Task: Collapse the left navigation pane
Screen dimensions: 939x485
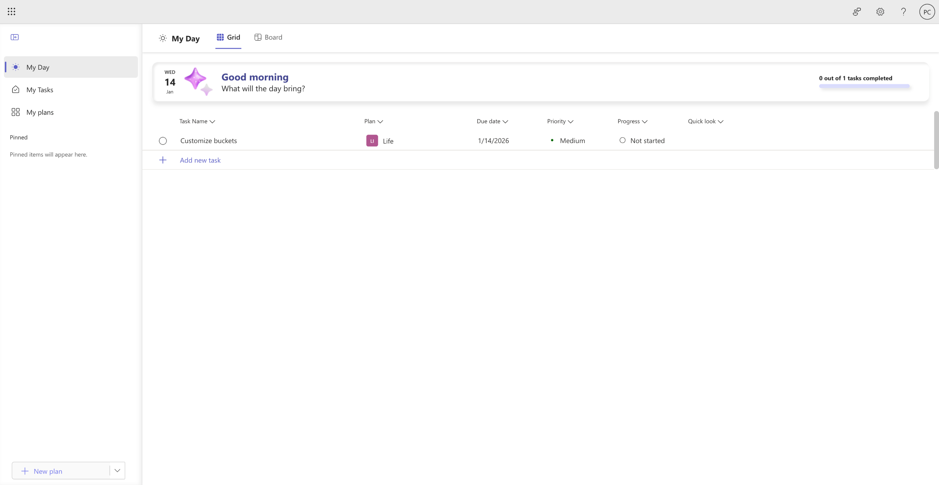Action: click(15, 37)
